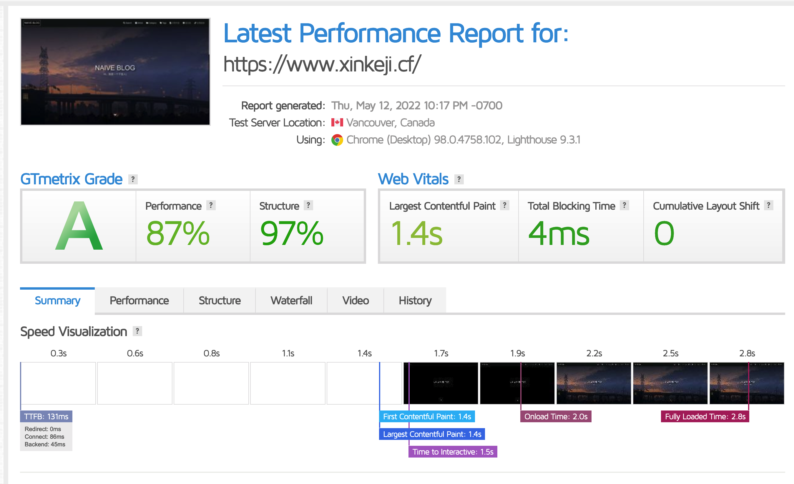
Task: Open the Performance score help icon
Action: click(x=211, y=205)
